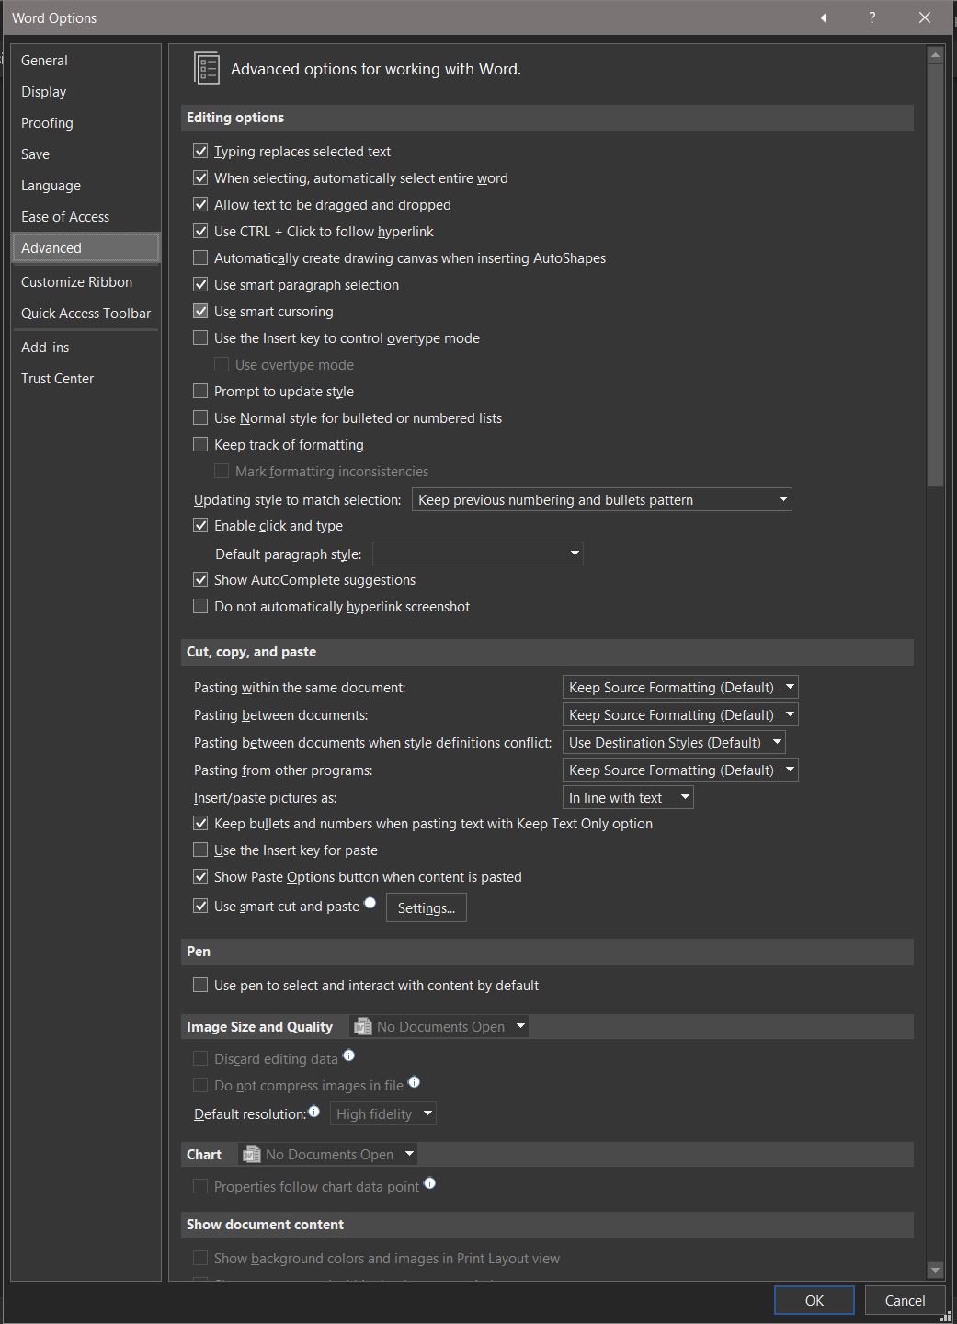
Task: Click the Help question mark in title bar
Action: pos(872,17)
